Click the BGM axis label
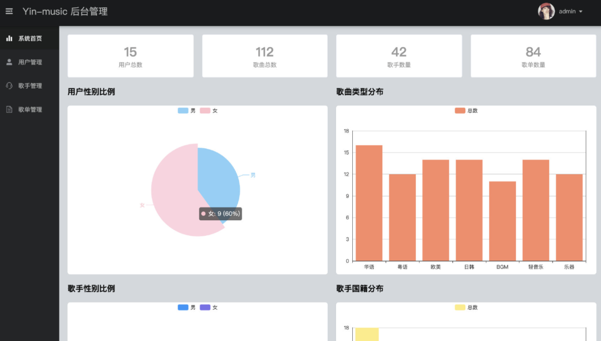The height and width of the screenshot is (341, 601). pos(503,267)
